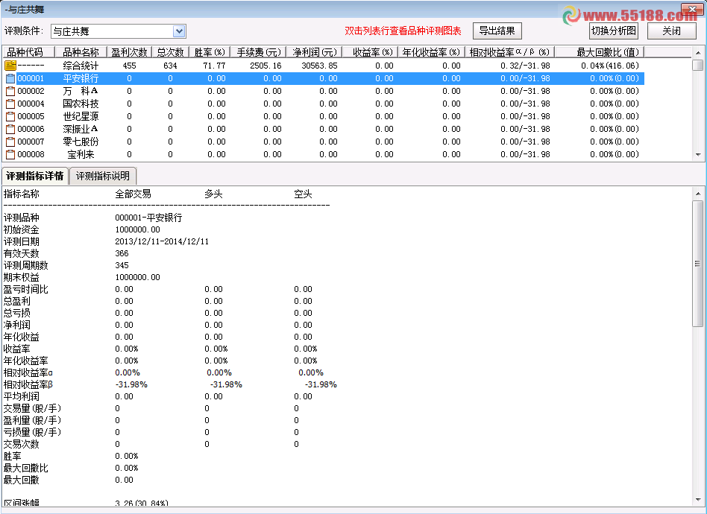Click the 关闭 button
Screen dimensions: 707x514
671,31
